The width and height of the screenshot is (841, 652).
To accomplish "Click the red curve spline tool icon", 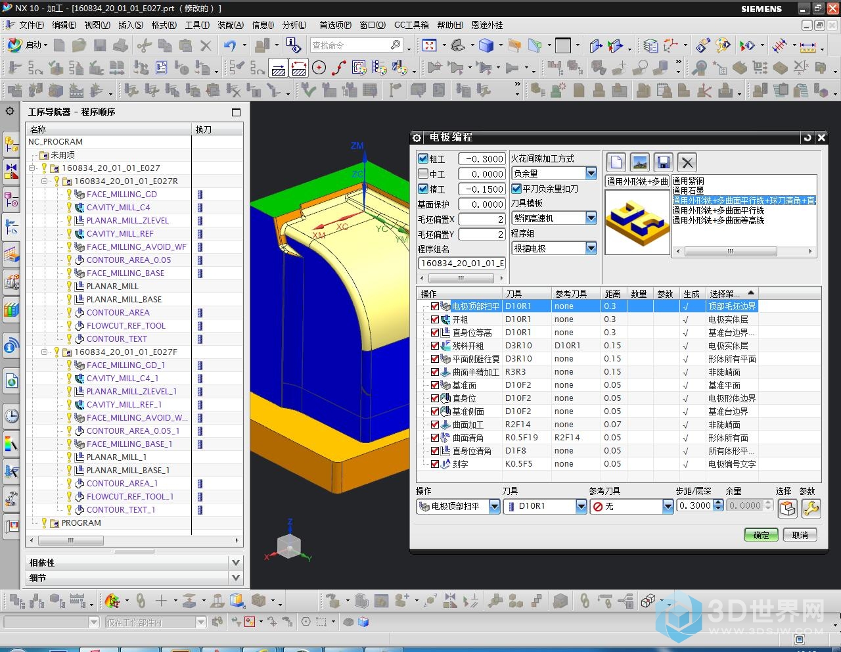I will [x=339, y=68].
